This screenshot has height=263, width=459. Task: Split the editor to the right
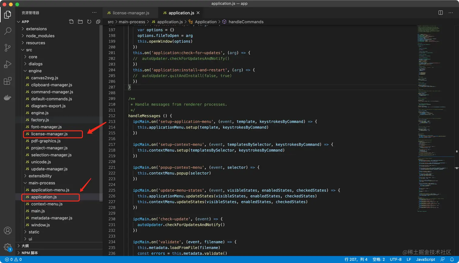[440, 13]
